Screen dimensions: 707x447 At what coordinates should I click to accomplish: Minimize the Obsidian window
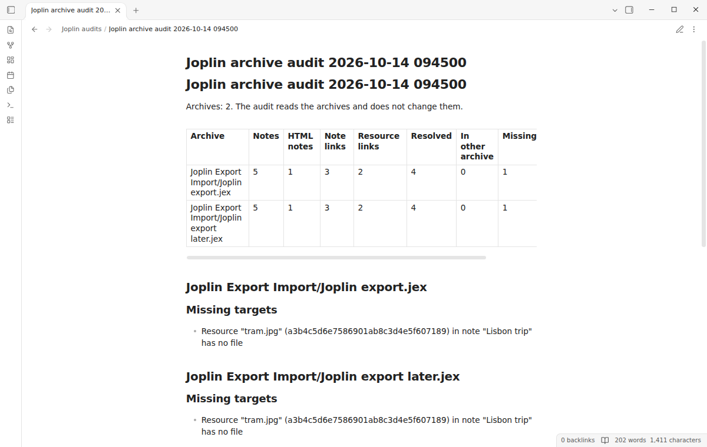(652, 10)
